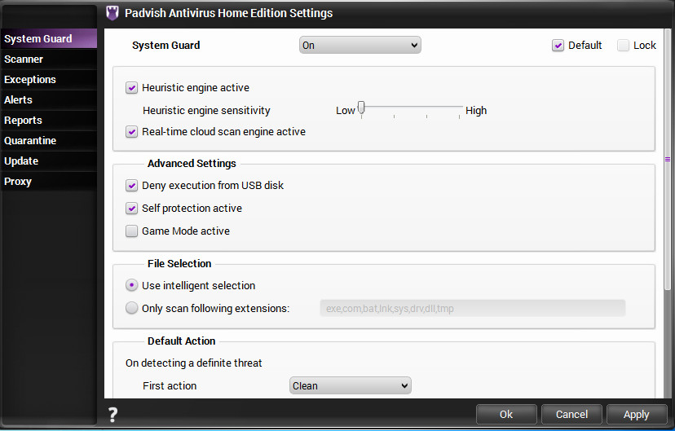Select Use intelligent selection radio button
This screenshot has height=431, width=675.
click(131, 285)
